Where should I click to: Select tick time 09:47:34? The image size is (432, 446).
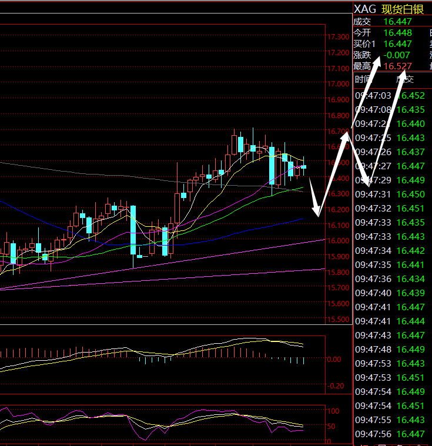pos(373,250)
